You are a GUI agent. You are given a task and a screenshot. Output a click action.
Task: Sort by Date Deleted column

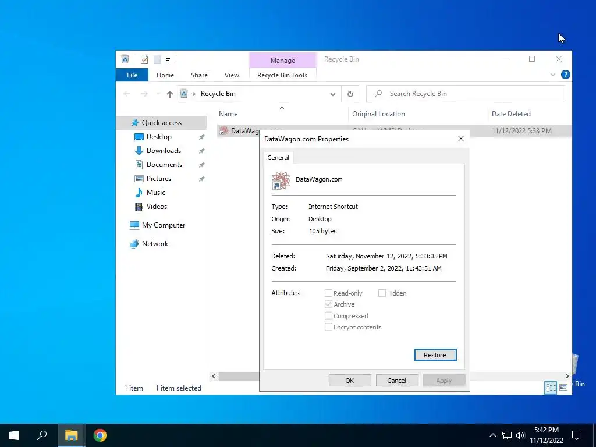530,114
